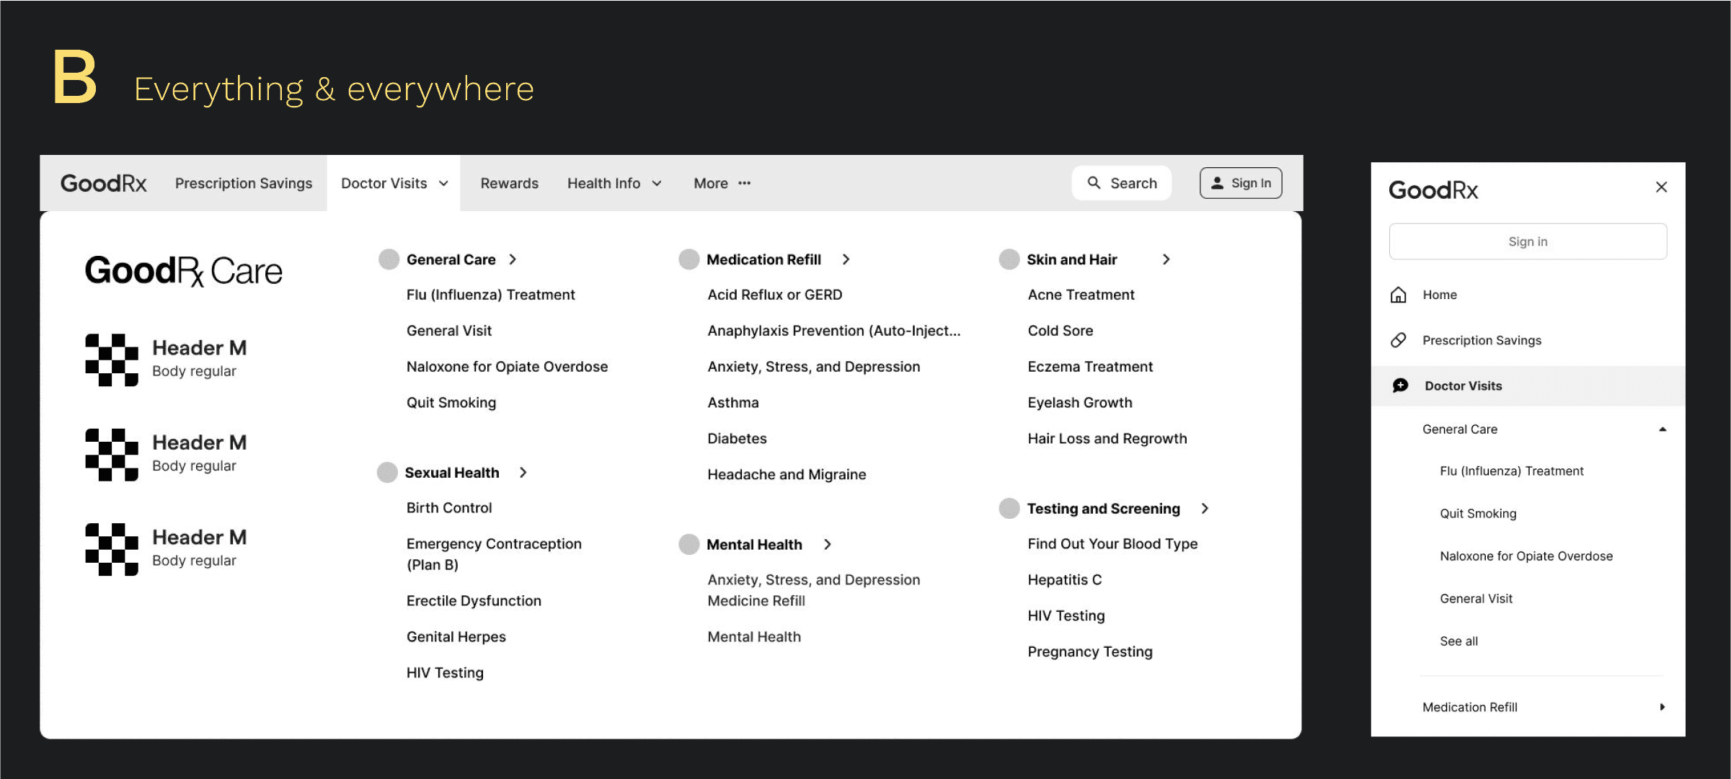1731x779 pixels.
Task: Close the mobile menu with the X icon
Action: click(1662, 187)
